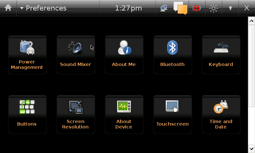Open the Sound Mixer
Screen dimensions: 255x153
[x=76, y=55]
